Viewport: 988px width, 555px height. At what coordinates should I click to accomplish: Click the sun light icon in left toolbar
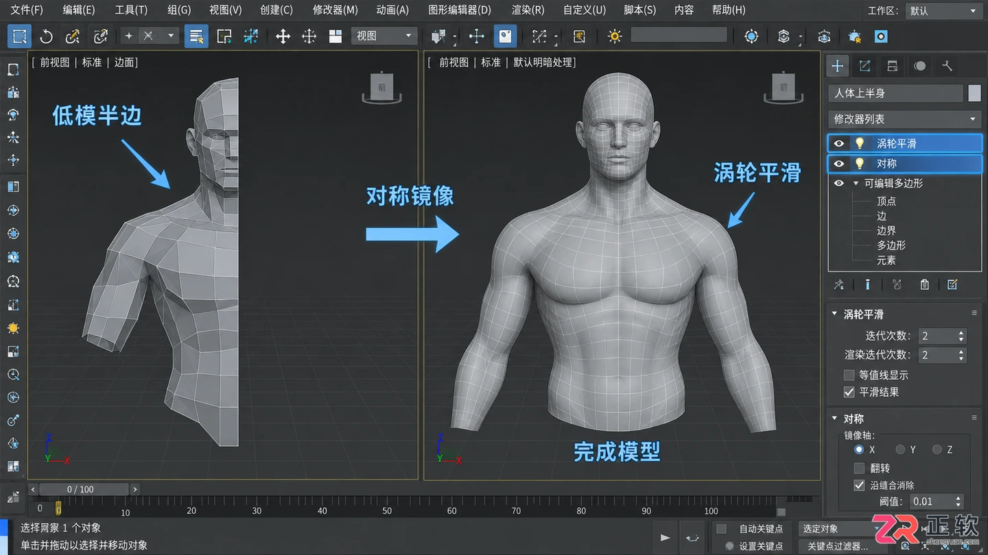click(x=13, y=328)
